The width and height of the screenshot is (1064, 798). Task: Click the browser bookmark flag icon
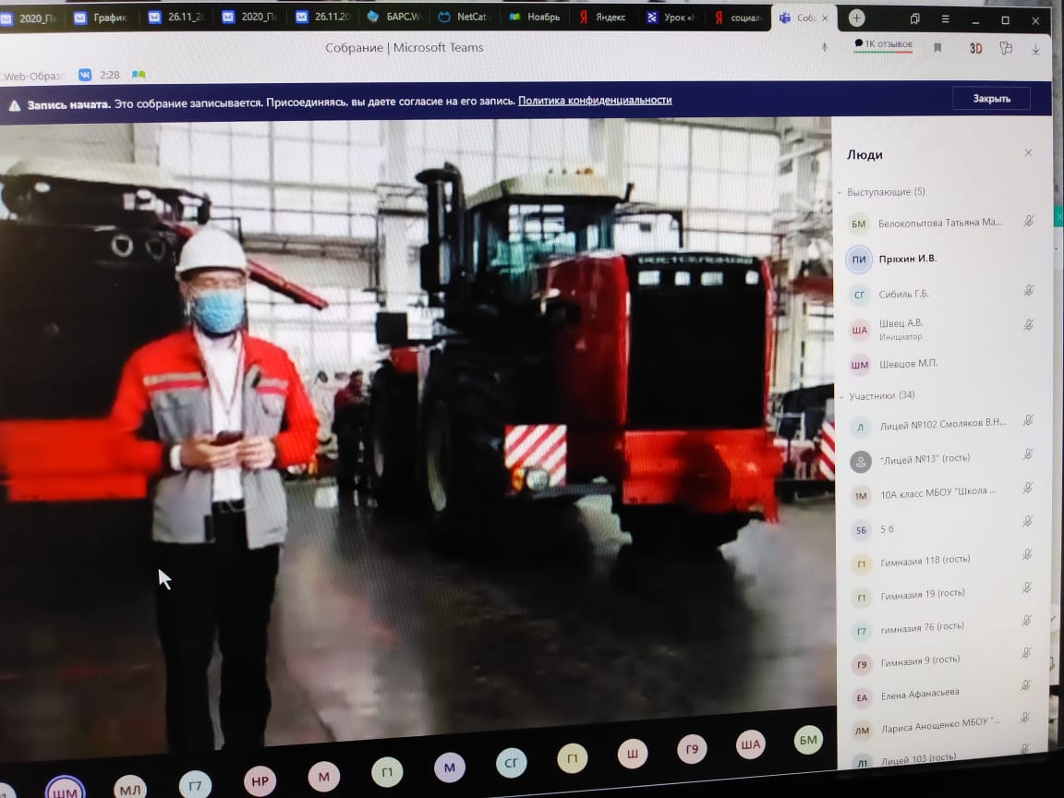tap(937, 47)
